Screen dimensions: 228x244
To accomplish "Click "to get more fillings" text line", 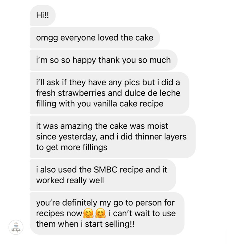I will coord(72,147).
